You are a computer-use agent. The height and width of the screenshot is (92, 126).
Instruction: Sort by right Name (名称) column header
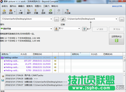pyautogui.click(x=80, y=54)
